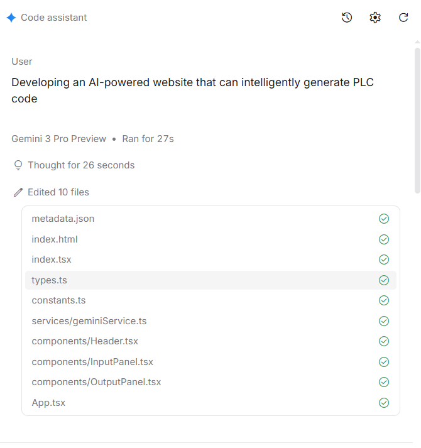Image resolution: width=421 pixels, height=448 pixels.
Task: Click the green checkmark beside App.tsx
Action: coord(384,403)
